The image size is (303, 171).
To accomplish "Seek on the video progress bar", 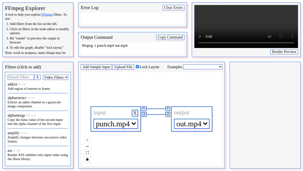I will tap(246, 43).
